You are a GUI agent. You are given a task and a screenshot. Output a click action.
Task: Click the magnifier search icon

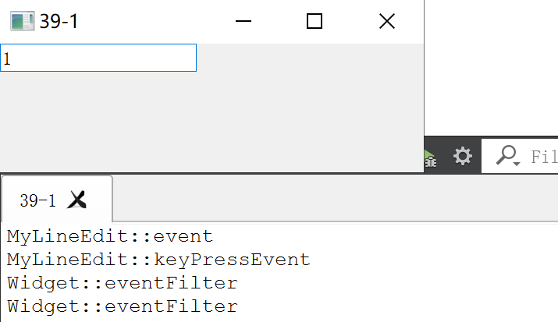point(506,155)
